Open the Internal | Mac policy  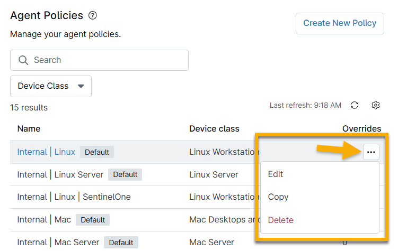coord(44,219)
